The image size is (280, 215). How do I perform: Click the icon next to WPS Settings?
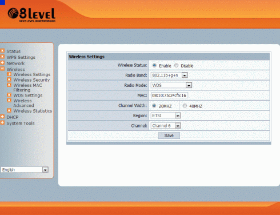(2, 57)
